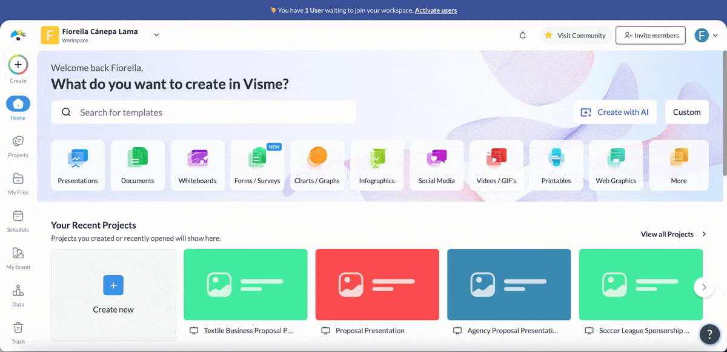
Task: Select the Social Media category
Action: (x=437, y=165)
